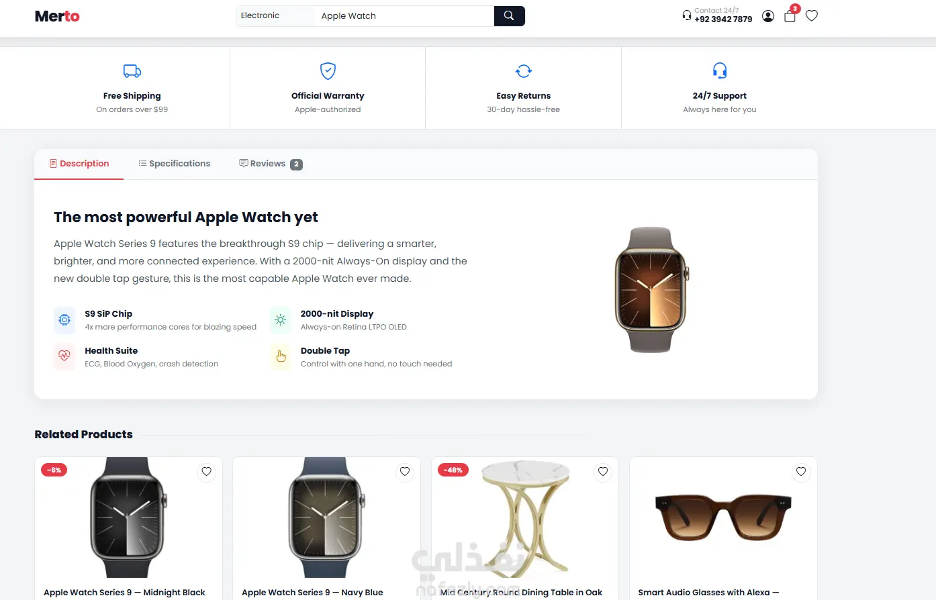
Task: Click the headset contact icon
Action: pyautogui.click(x=687, y=15)
